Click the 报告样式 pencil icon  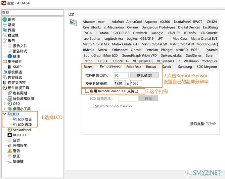click(10, 51)
